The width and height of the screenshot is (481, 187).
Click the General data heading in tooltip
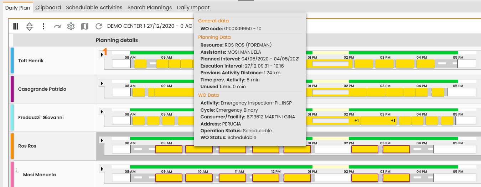[x=213, y=21]
